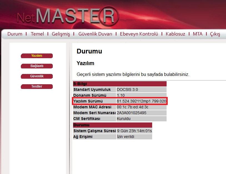Click Çıkış to log out
The height and width of the screenshot is (174, 226).
pos(215,34)
